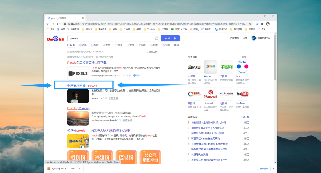Switch to the 资讯 search tab

[83, 45]
